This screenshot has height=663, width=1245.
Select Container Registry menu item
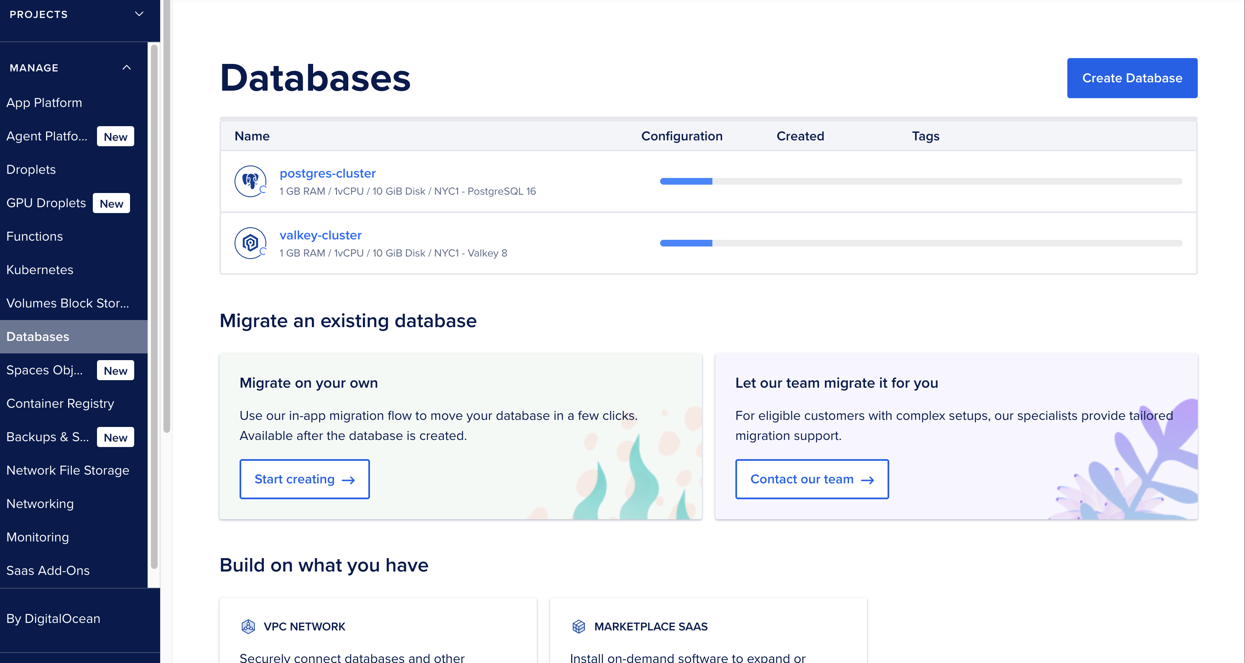pos(60,403)
